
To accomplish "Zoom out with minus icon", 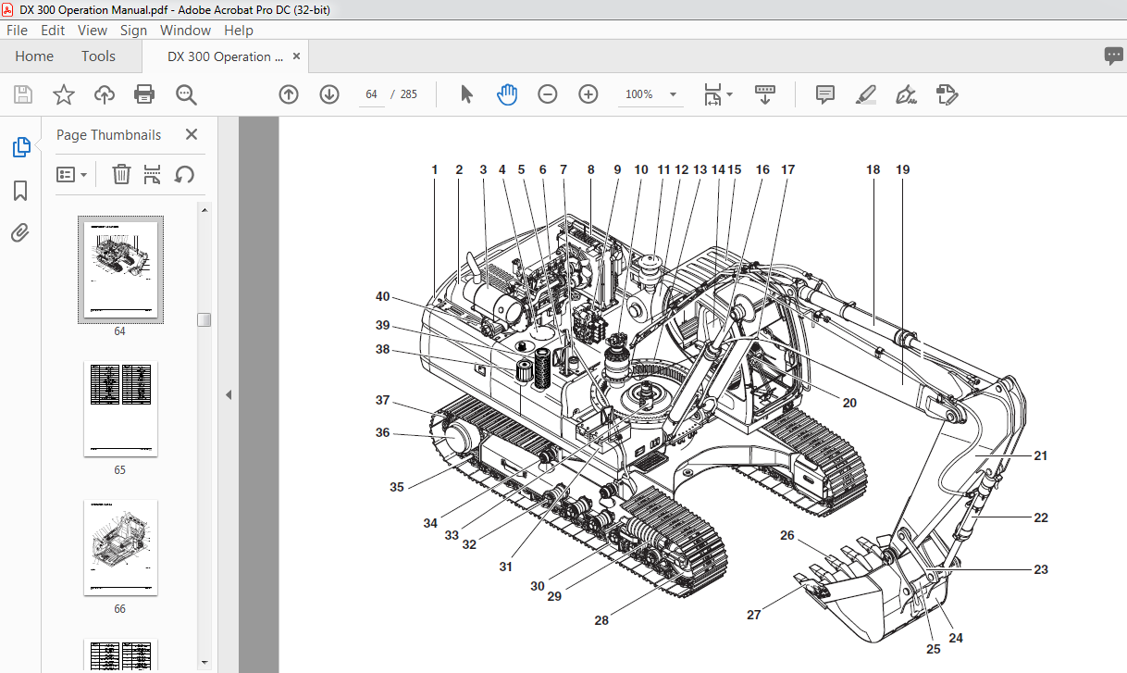I will (x=548, y=94).
